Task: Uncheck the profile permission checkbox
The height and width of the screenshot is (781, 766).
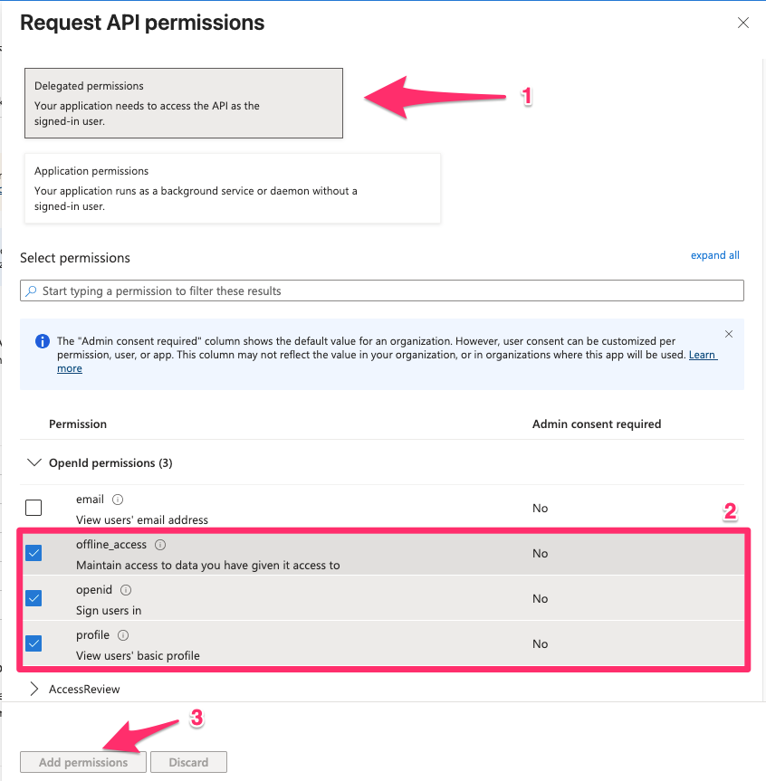Action: coord(34,643)
